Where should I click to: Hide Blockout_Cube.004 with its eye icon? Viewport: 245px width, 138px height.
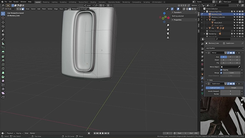tap(237, 17)
